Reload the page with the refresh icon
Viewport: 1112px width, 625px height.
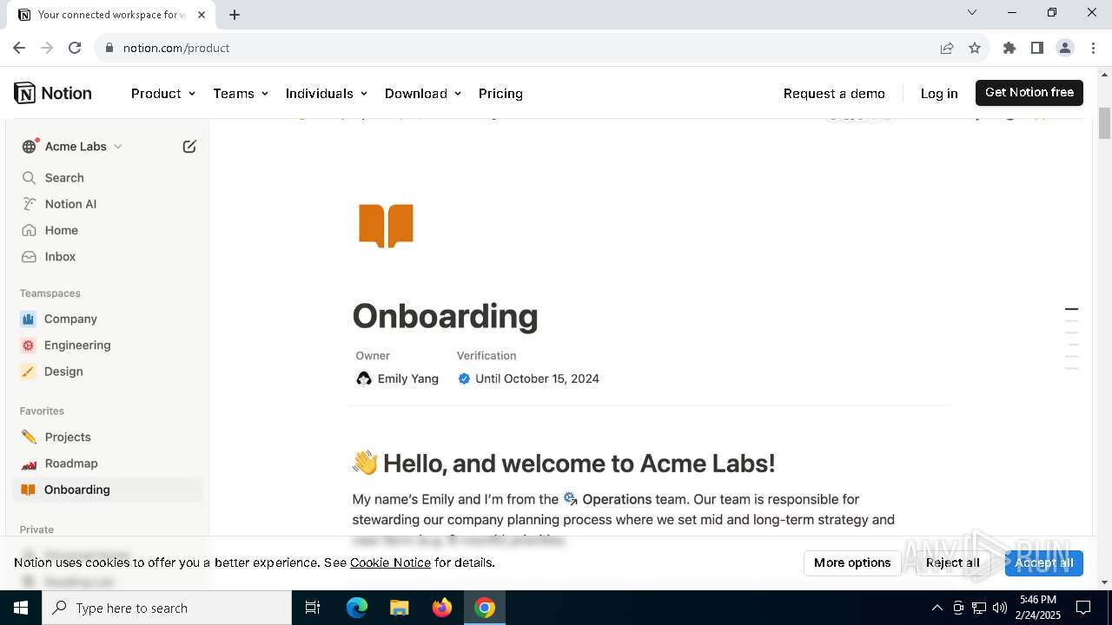click(x=75, y=48)
